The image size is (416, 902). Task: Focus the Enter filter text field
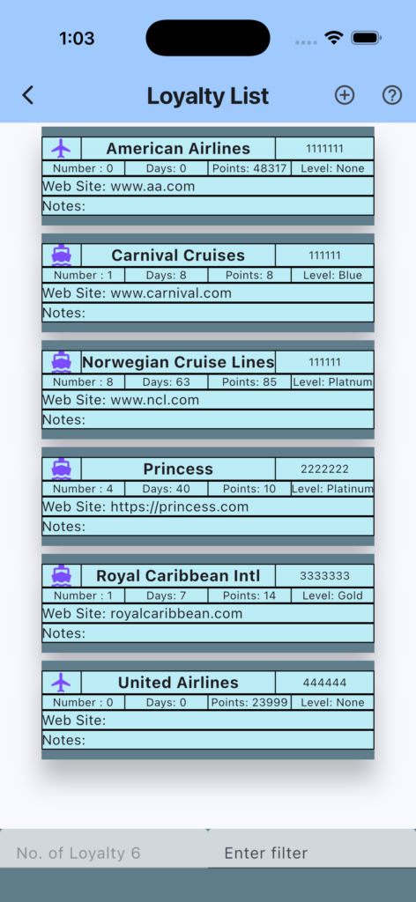pos(312,853)
